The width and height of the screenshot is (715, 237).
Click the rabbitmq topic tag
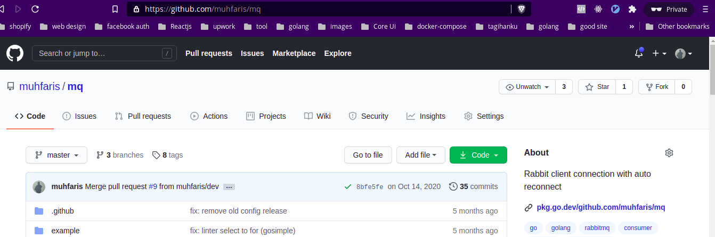click(597, 228)
